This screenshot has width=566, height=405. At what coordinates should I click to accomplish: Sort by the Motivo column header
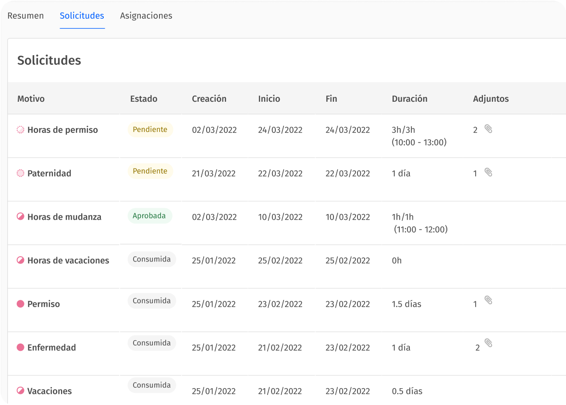click(x=31, y=99)
